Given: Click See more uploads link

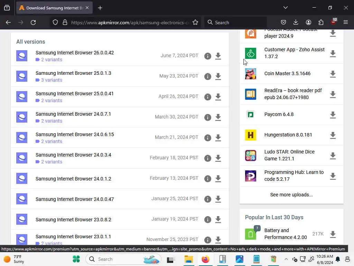Looking at the screenshot, I should 291,195.
